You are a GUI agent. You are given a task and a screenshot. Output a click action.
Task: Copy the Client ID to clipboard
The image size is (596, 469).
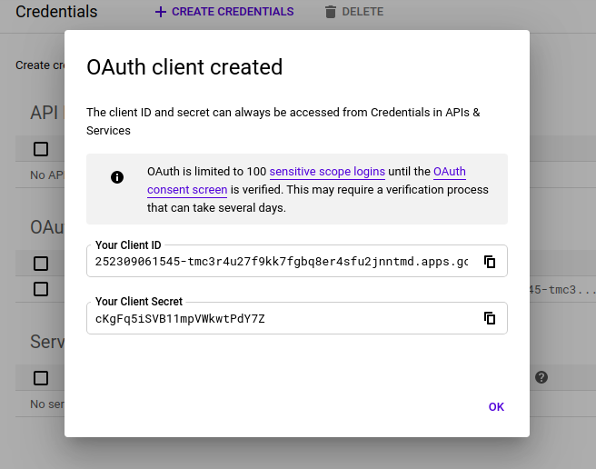click(490, 262)
